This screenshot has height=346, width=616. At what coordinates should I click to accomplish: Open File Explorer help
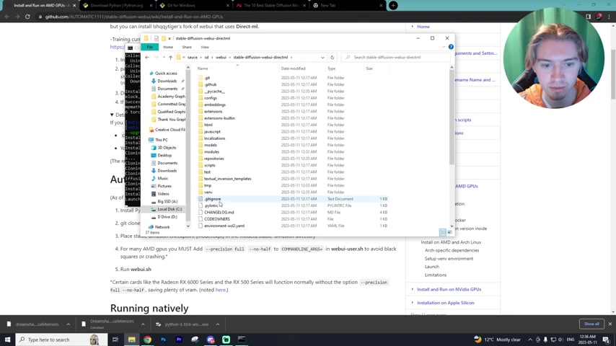(x=451, y=47)
